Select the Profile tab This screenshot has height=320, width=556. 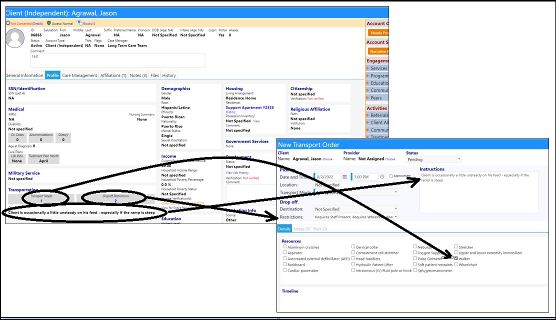click(x=52, y=75)
